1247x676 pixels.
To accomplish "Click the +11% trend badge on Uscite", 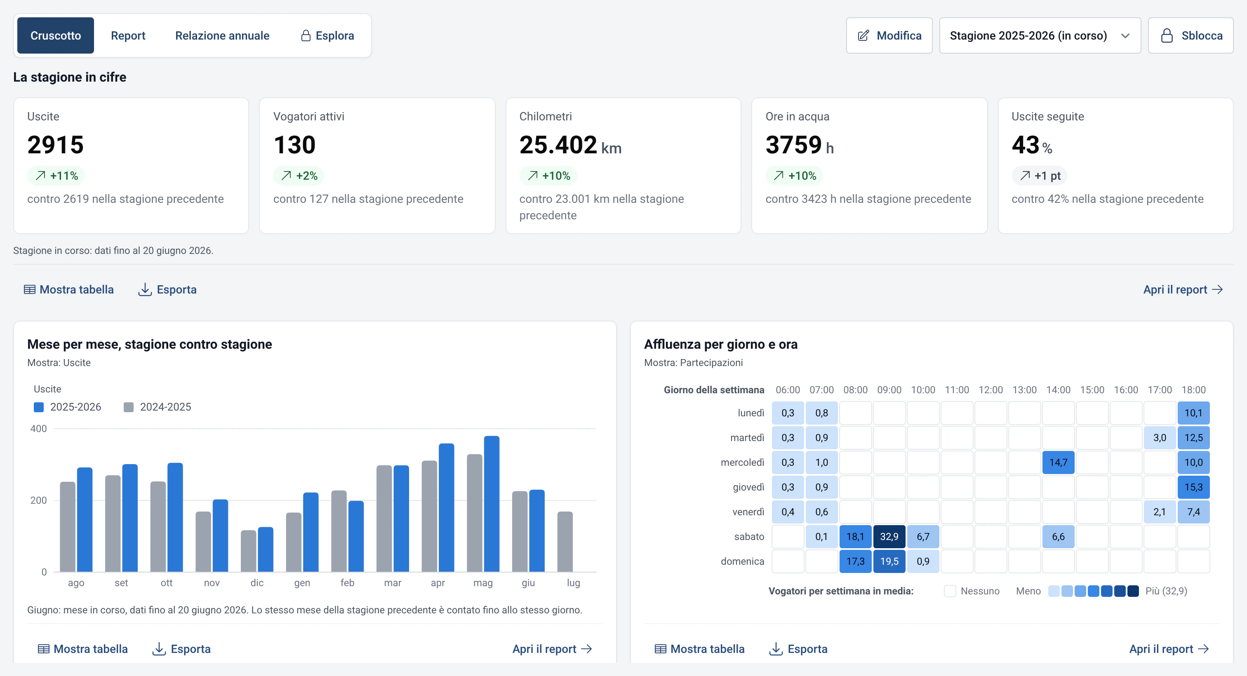I will [x=56, y=176].
